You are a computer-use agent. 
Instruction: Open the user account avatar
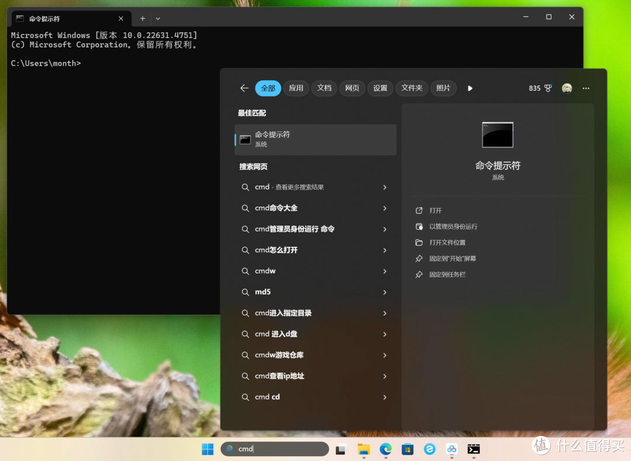(x=567, y=88)
